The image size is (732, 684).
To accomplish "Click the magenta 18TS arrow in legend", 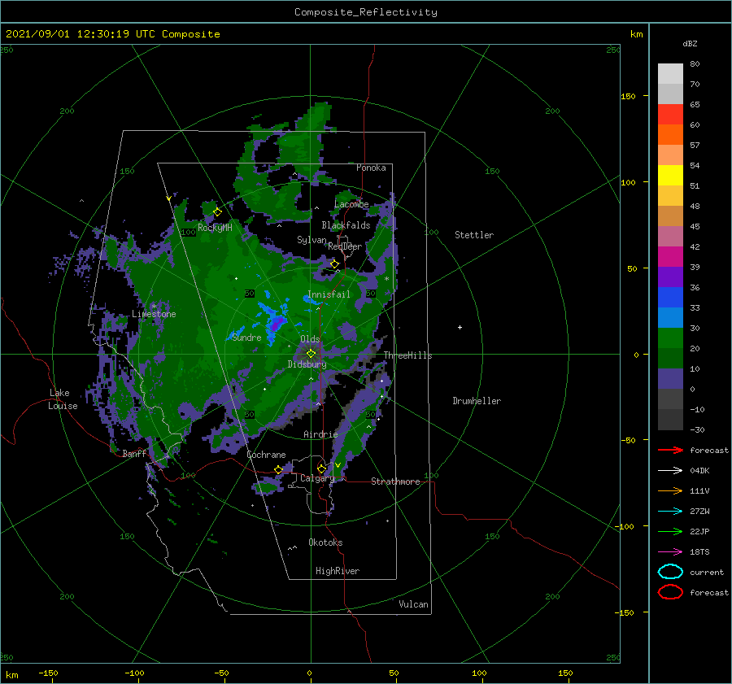I will [x=670, y=552].
